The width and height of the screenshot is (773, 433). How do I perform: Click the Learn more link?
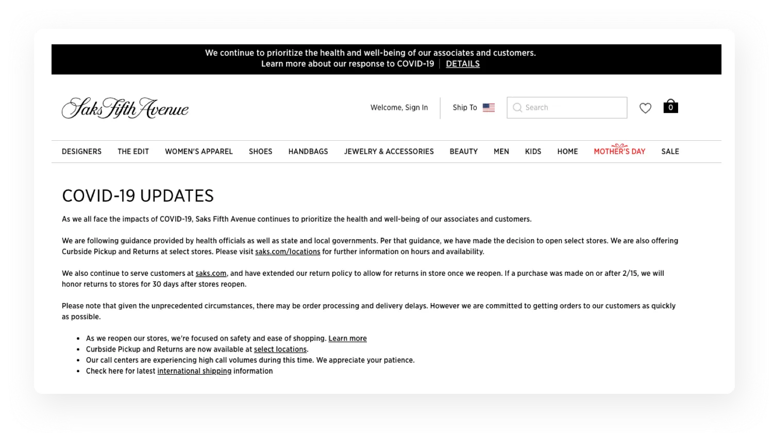click(347, 339)
